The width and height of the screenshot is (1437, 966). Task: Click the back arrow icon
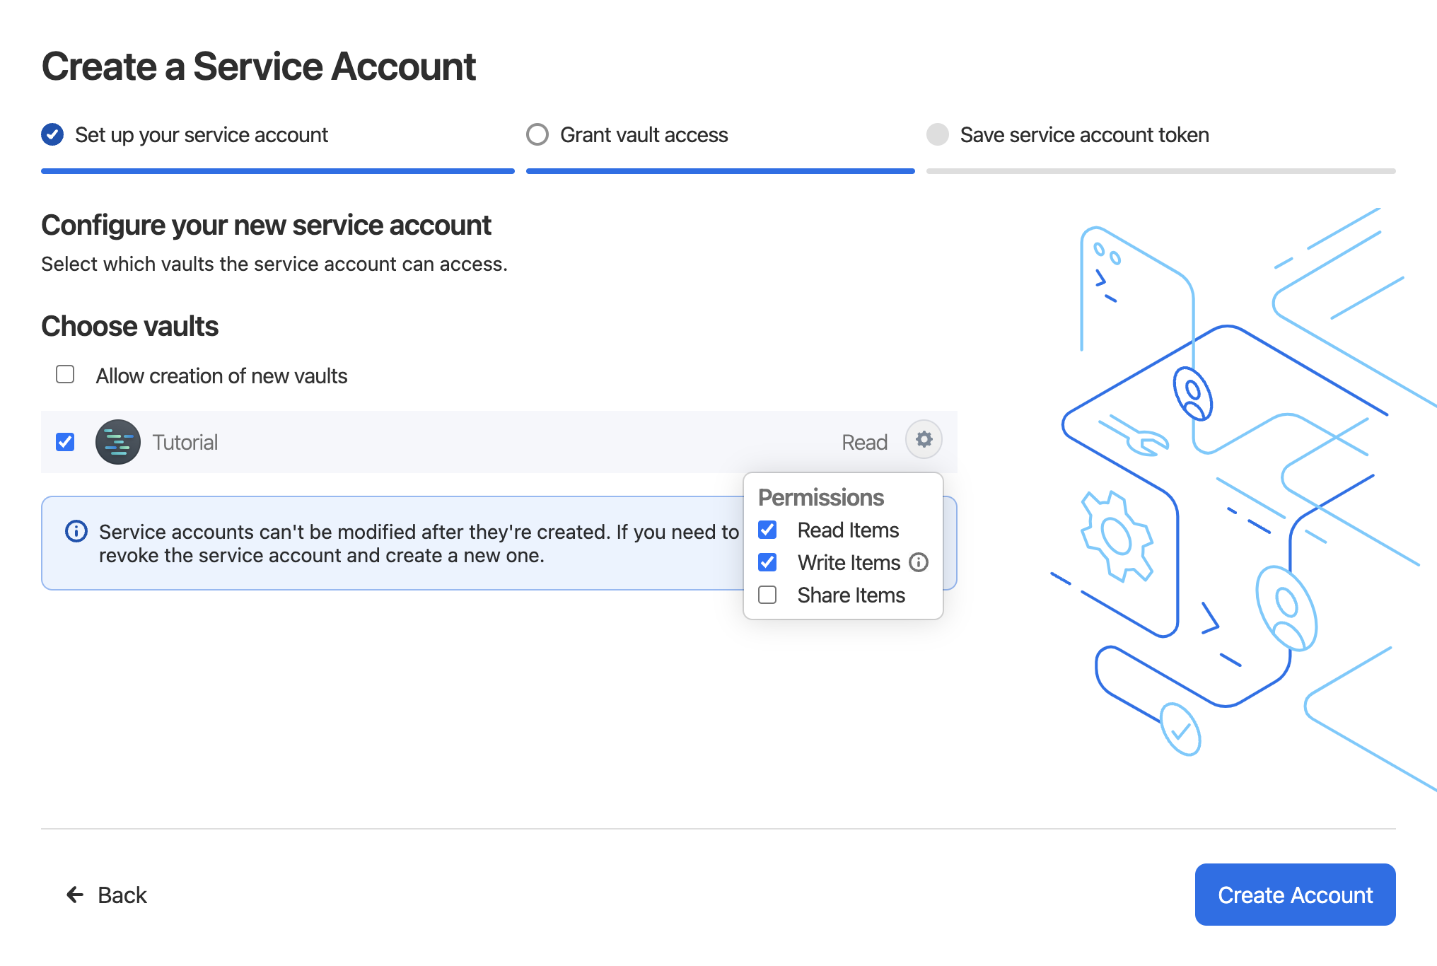(x=75, y=895)
